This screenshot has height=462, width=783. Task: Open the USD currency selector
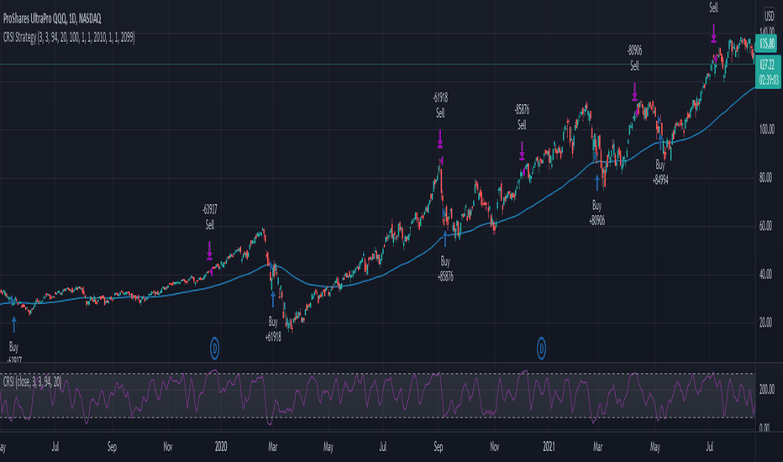[769, 15]
